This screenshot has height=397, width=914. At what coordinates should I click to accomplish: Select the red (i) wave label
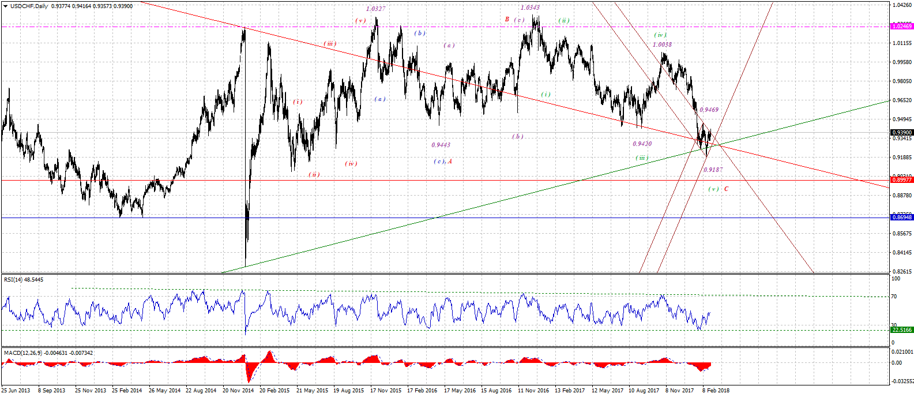pyautogui.click(x=298, y=102)
